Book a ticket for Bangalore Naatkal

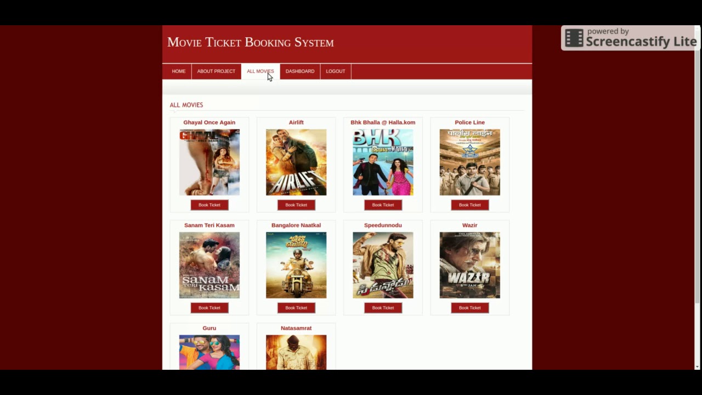pos(296,308)
